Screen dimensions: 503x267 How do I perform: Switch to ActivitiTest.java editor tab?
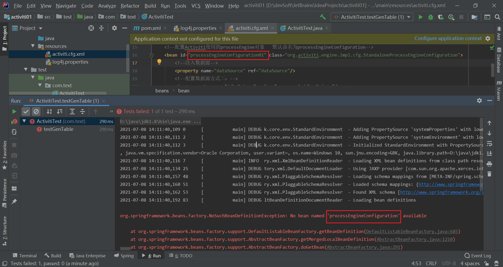(305, 28)
